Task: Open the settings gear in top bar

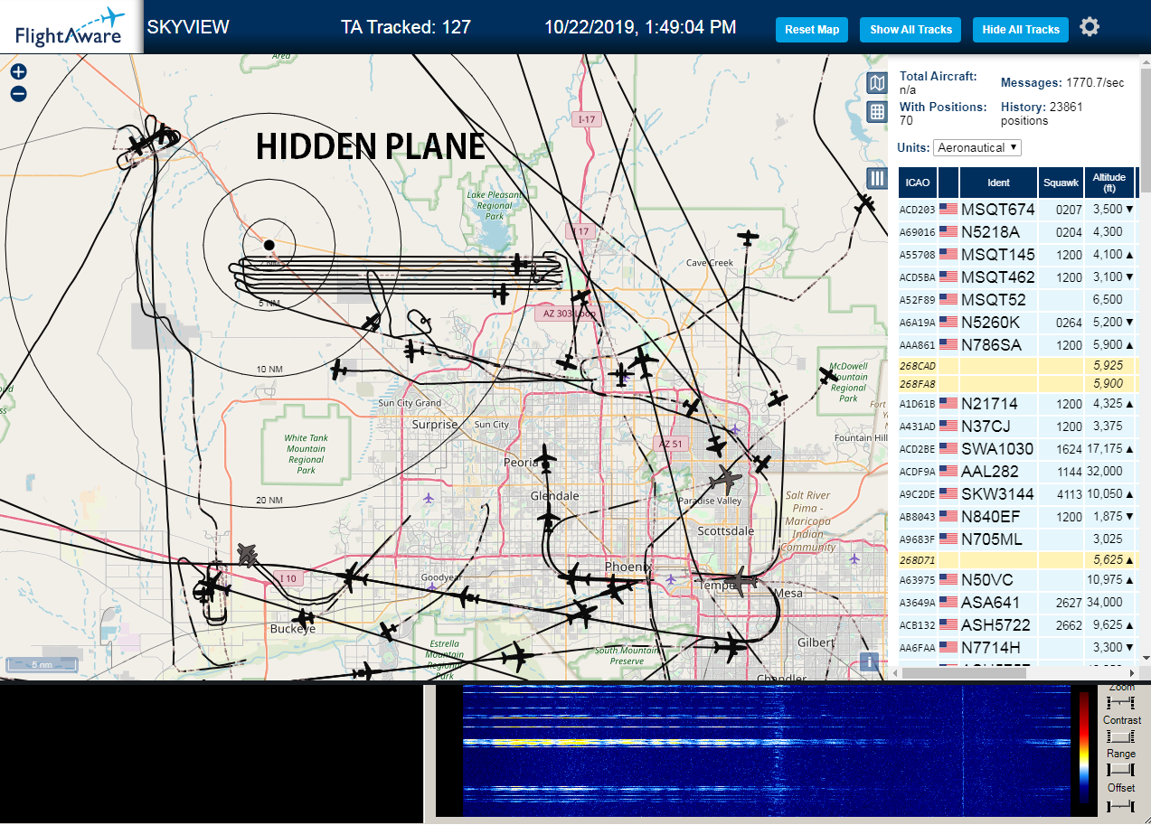Action: [x=1090, y=27]
